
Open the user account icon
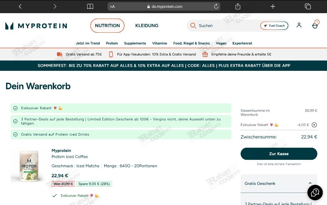(x=299, y=25)
